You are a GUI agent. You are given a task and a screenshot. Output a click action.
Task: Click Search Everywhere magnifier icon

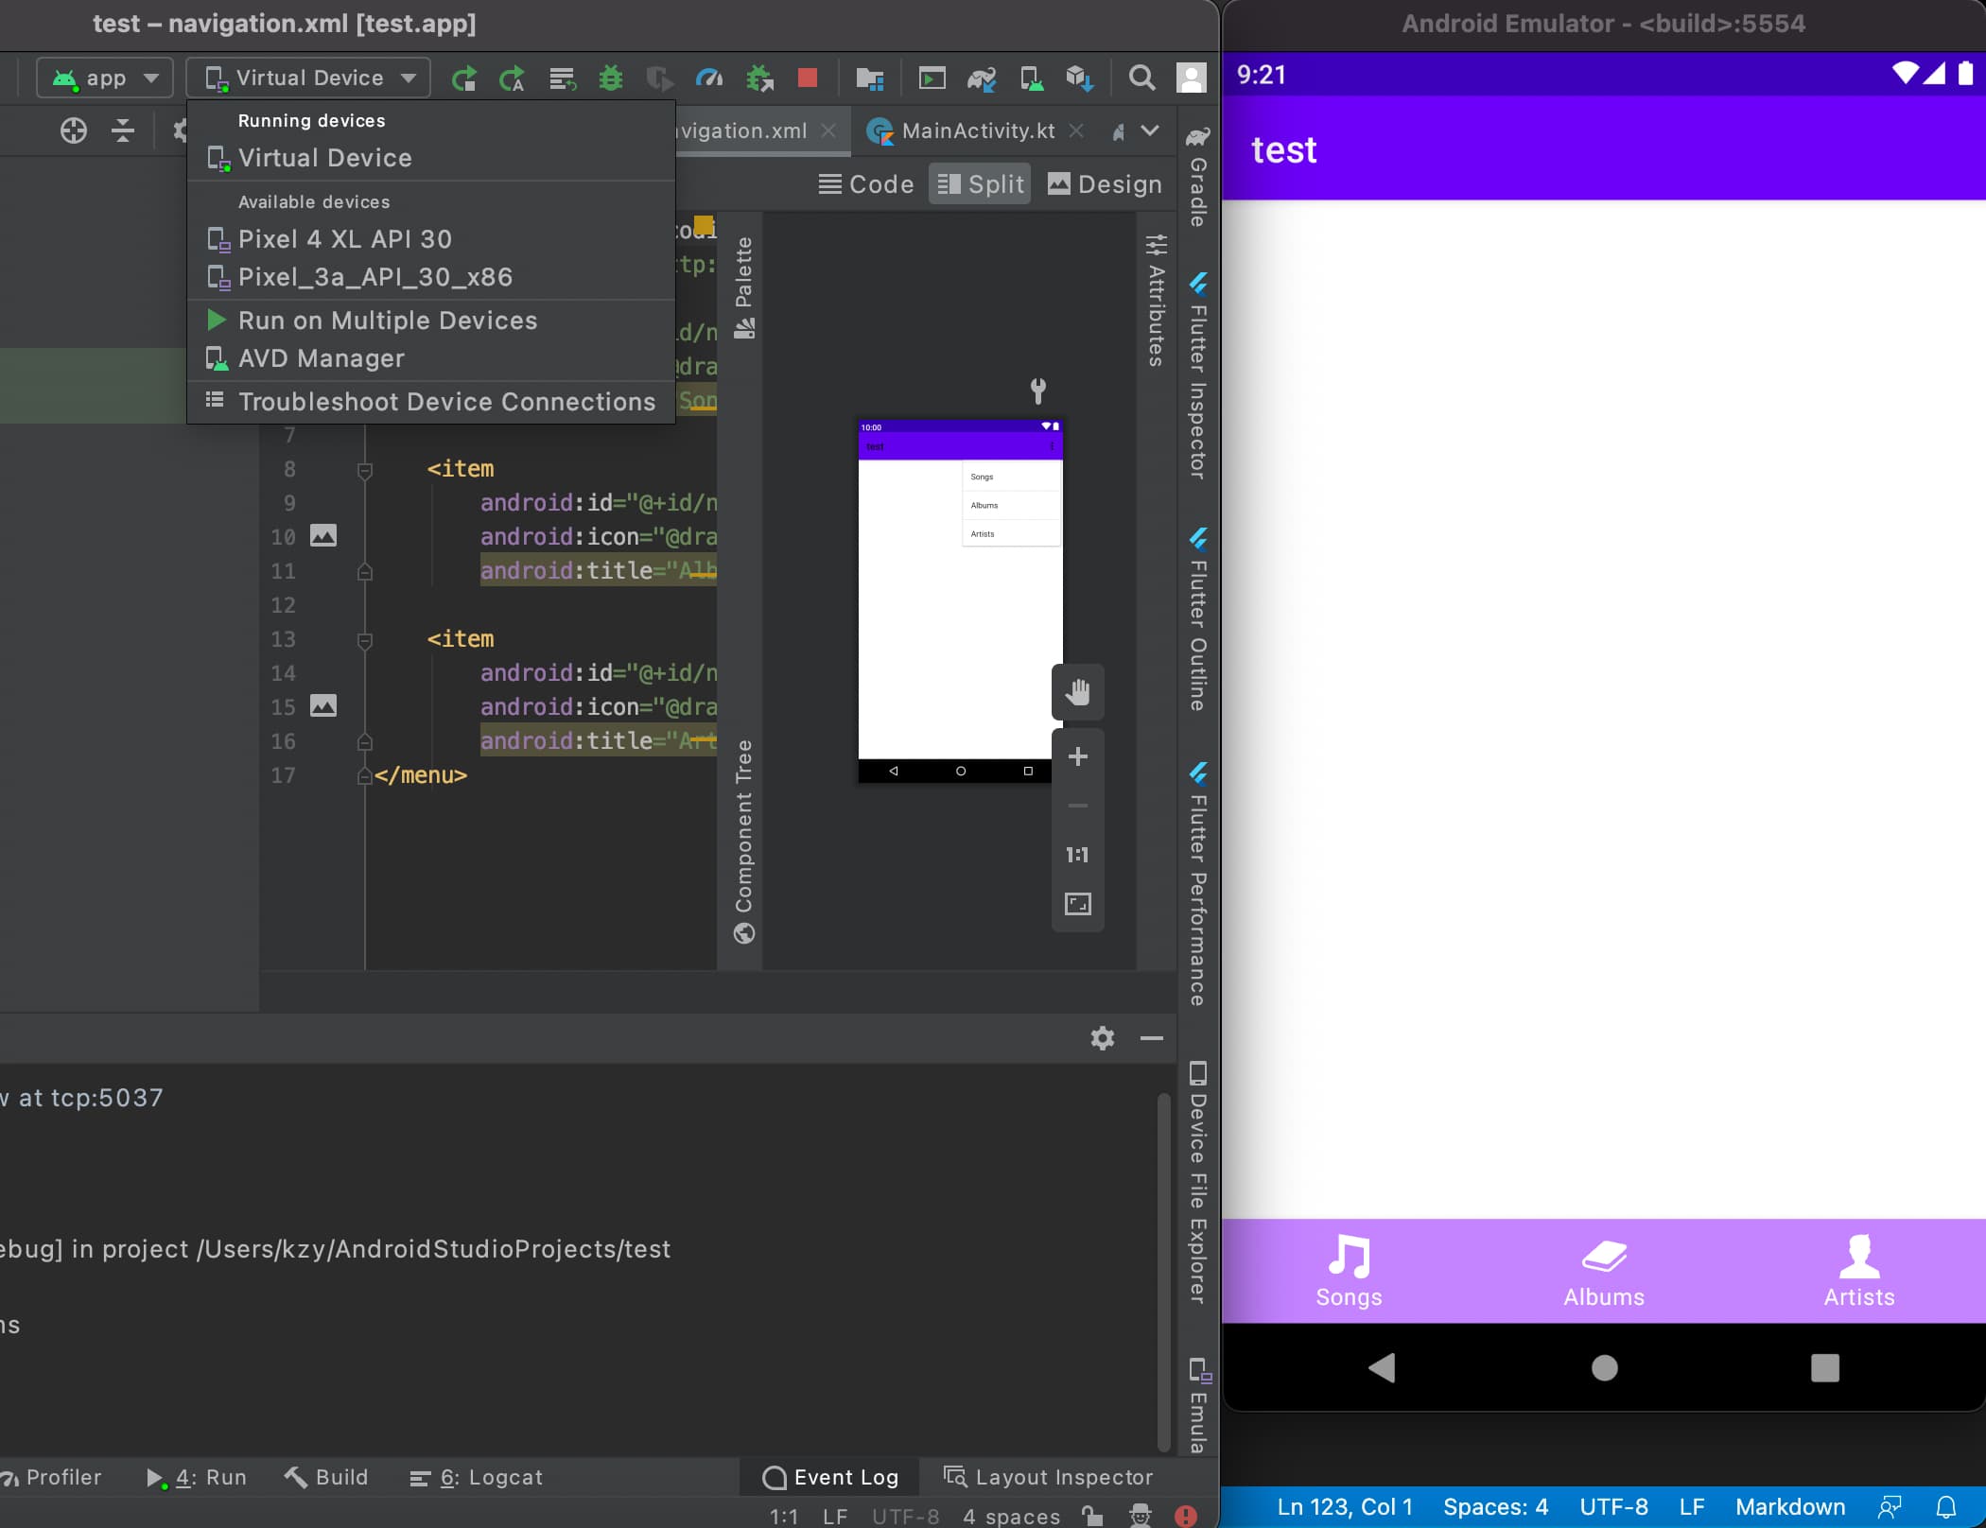1141,78
